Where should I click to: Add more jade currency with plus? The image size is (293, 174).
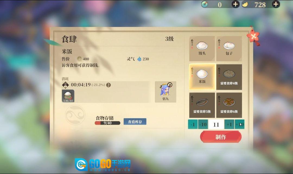coord(235,4)
